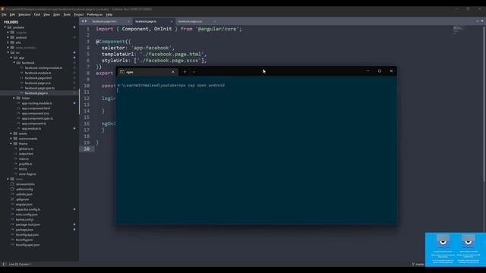
Task: Expand the theme folder
Action: (11, 143)
